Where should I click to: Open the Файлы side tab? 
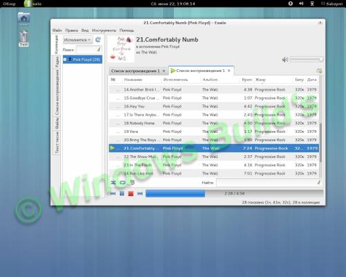57,123
